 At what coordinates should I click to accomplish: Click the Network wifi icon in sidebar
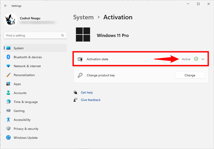(8, 66)
